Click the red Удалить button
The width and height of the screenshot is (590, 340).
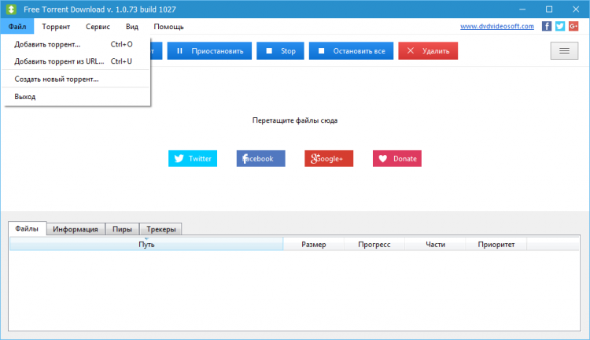(428, 51)
